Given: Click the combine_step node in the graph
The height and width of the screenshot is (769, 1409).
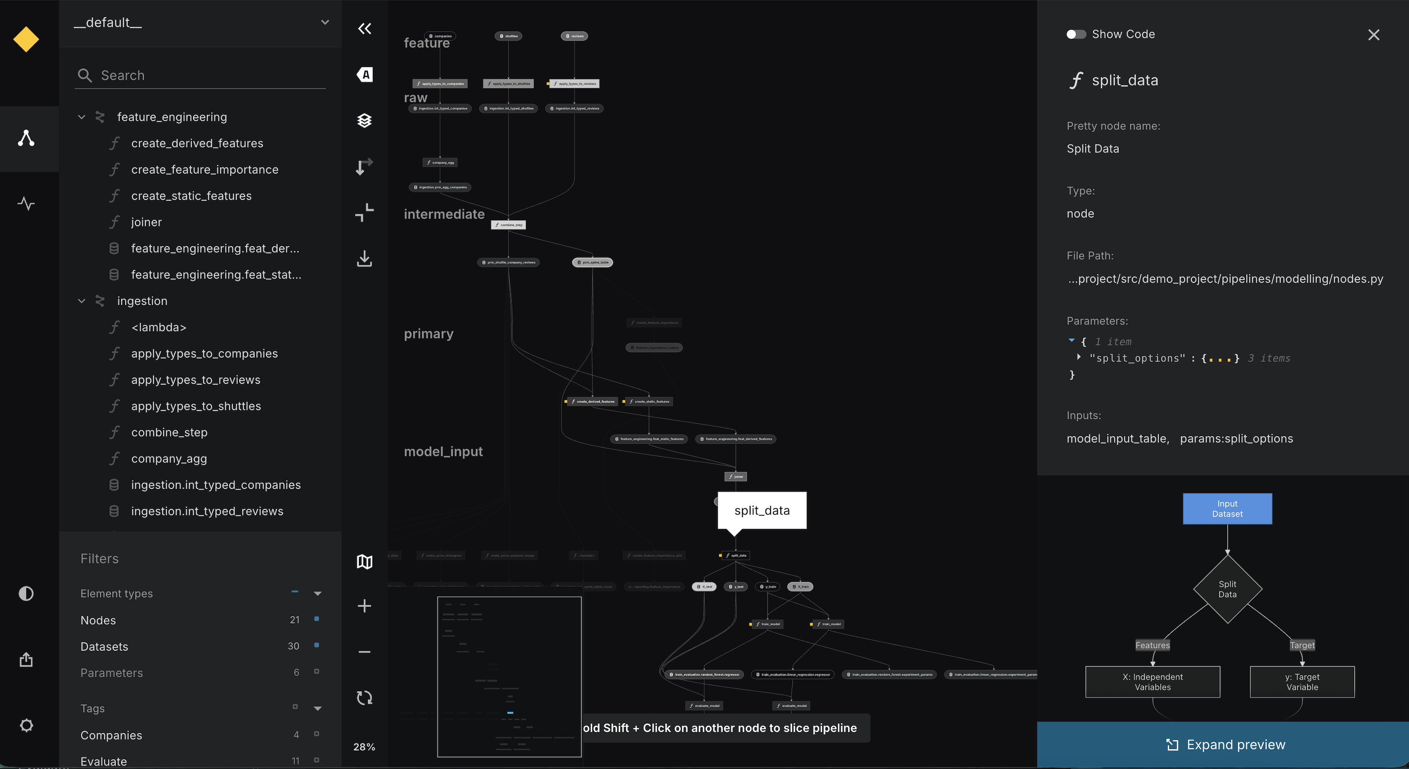Looking at the screenshot, I should tap(508, 225).
